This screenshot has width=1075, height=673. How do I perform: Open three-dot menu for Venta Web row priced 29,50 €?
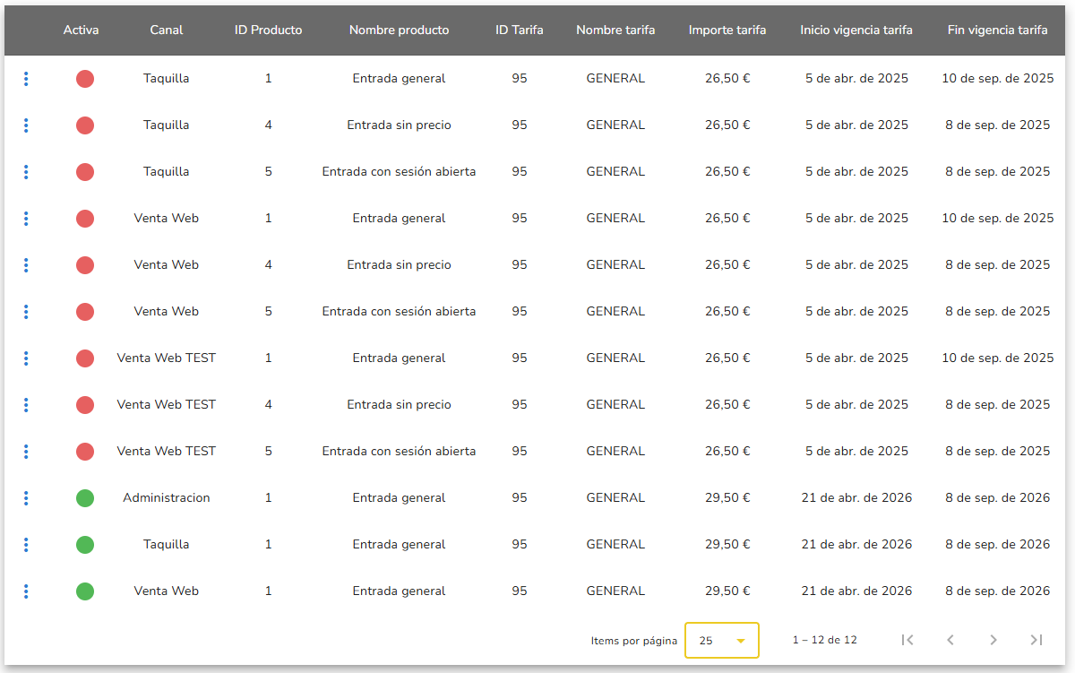pyautogui.click(x=26, y=591)
